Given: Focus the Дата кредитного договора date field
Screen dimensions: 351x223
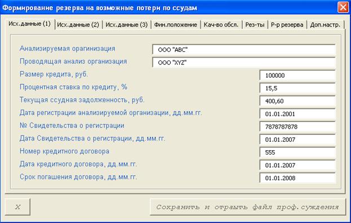Looking at the screenshot, I should 297,165.
